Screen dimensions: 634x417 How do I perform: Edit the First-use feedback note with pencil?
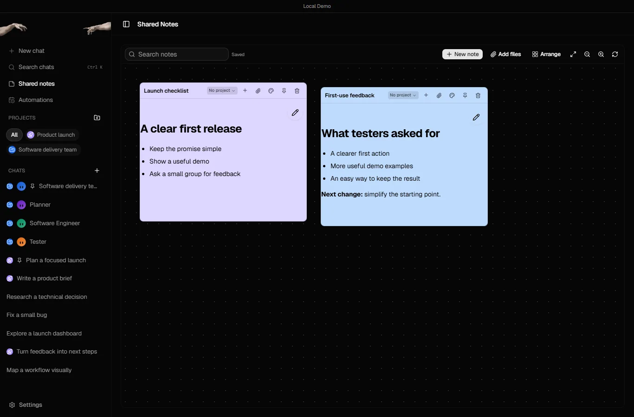pyautogui.click(x=476, y=117)
